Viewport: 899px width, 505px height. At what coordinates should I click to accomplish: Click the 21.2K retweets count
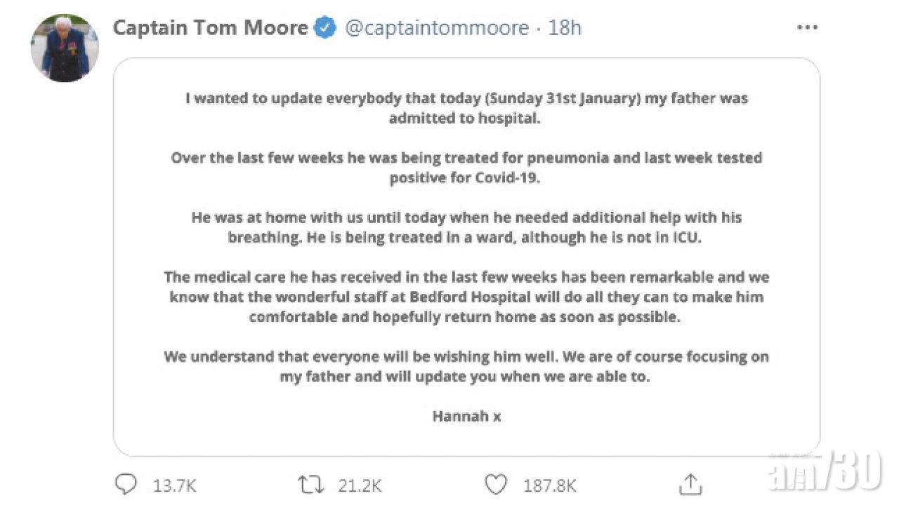pyautogui.click(x=358, y=485)
